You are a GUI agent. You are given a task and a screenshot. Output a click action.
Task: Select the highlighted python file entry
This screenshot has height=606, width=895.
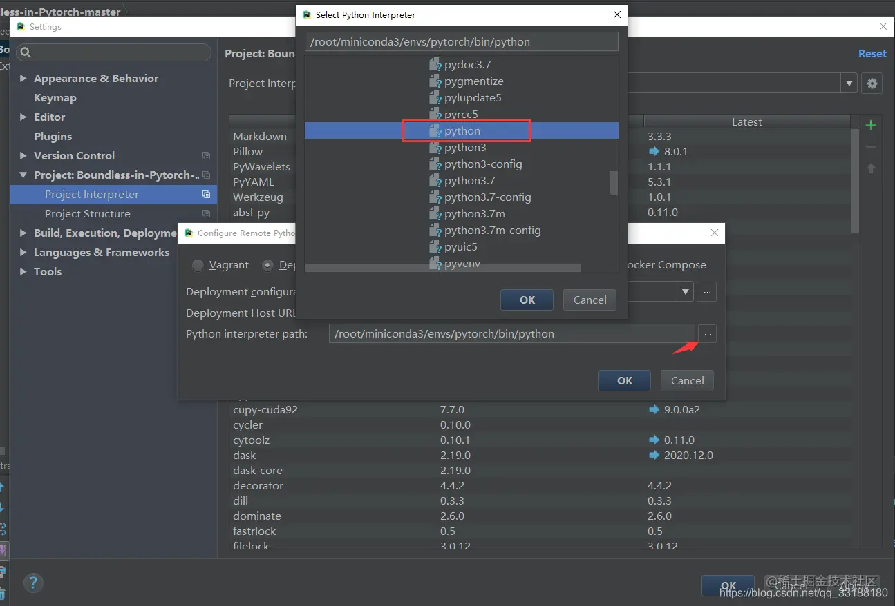click(462, 131)
